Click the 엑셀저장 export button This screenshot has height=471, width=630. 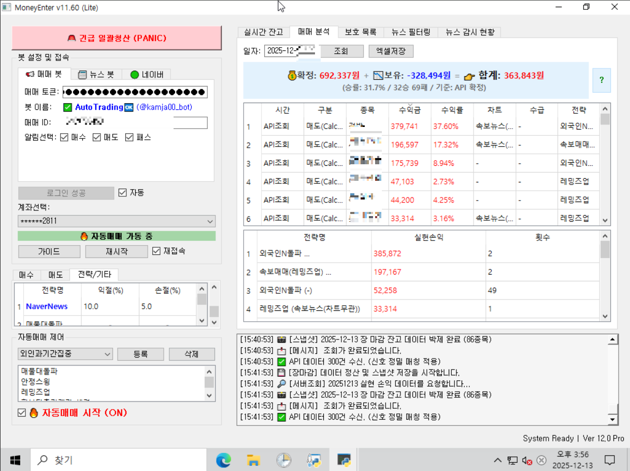coord(391,51)
